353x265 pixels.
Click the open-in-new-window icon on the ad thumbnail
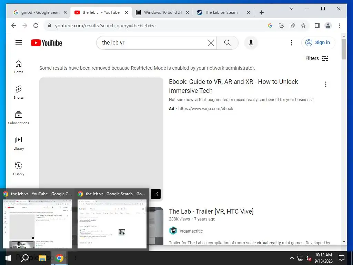(155, 194)
